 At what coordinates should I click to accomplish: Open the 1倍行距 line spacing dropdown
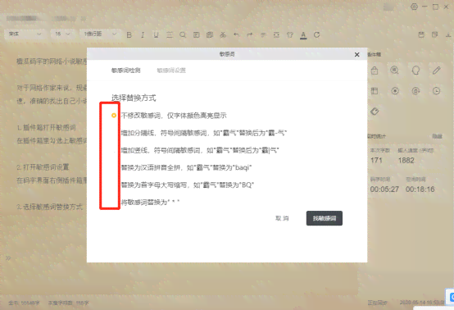coord(100,34)
